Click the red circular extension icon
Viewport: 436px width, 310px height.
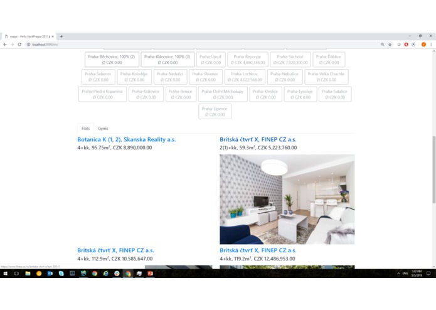tap(407, 45)
